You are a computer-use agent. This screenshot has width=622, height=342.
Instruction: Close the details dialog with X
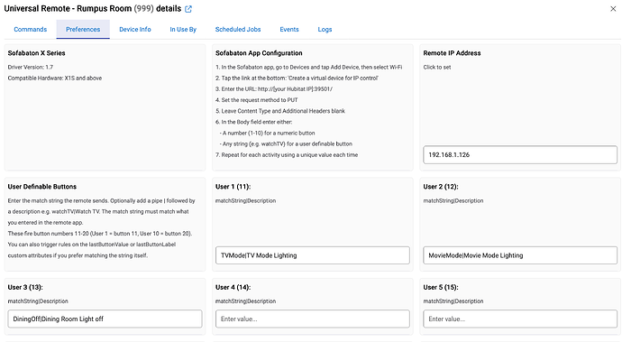[613, 9]
